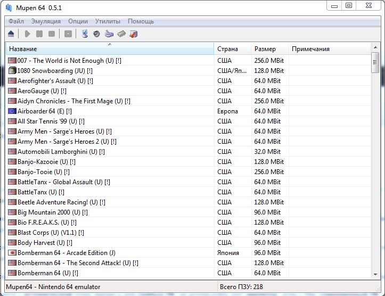This screenshot has height=296, width=385.
Task: Open audio plugin settings speaker icon
Action: click(96, 34)
